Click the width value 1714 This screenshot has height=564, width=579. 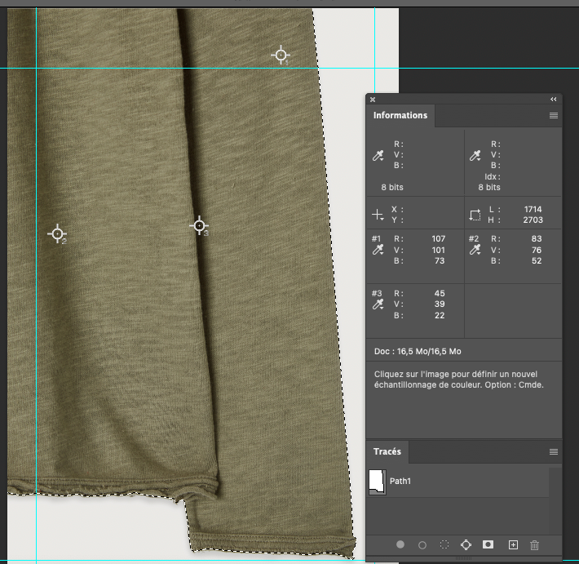click(533, 209)
